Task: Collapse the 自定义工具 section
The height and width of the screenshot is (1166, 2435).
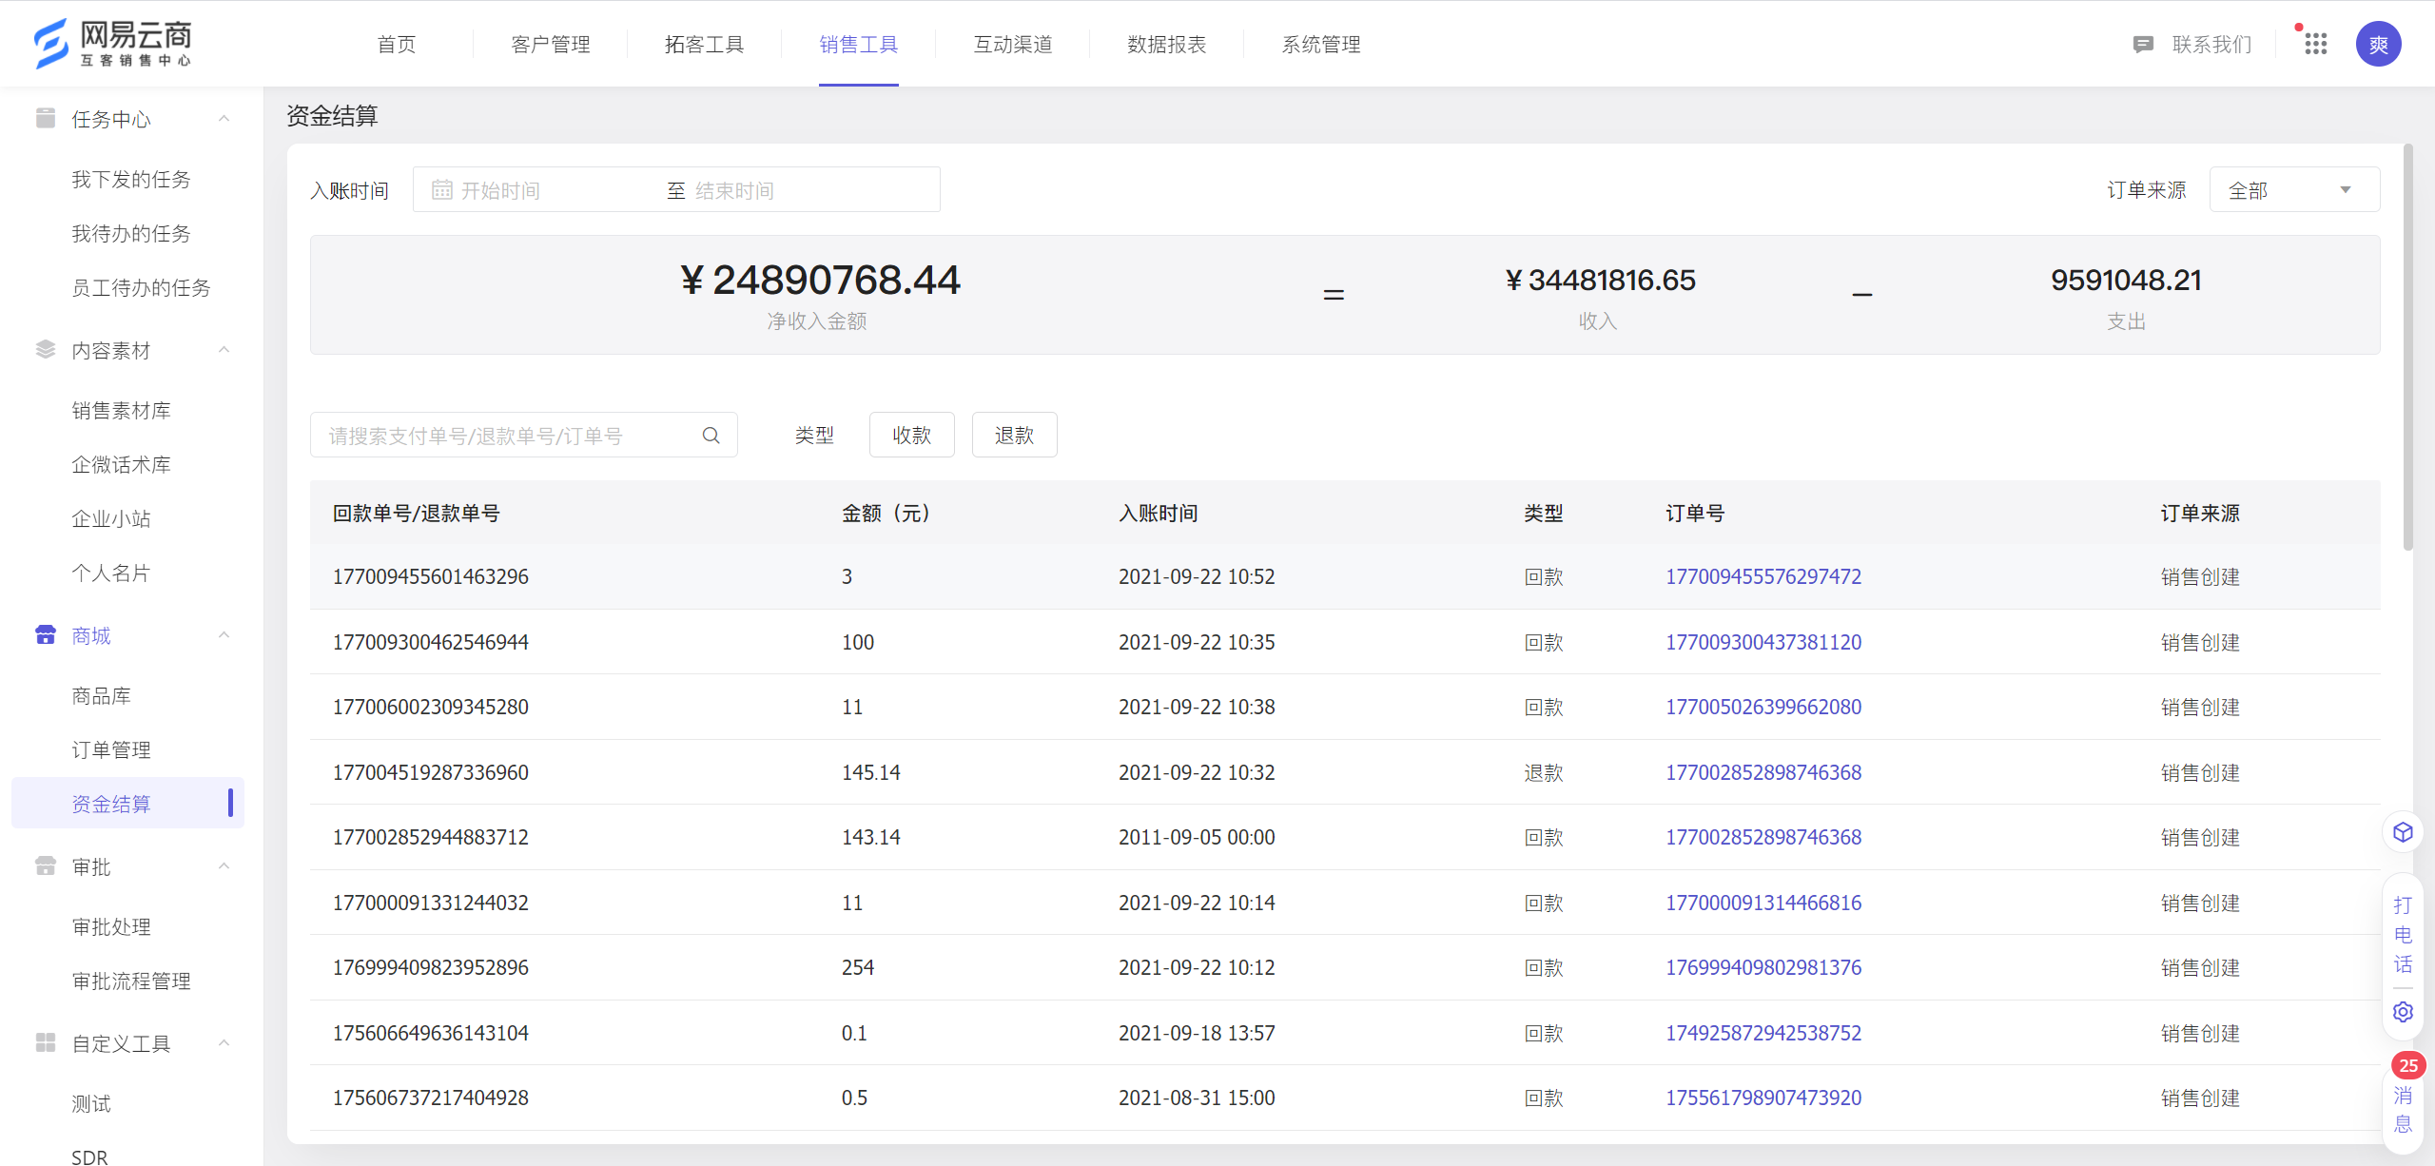Action: 224,1043
